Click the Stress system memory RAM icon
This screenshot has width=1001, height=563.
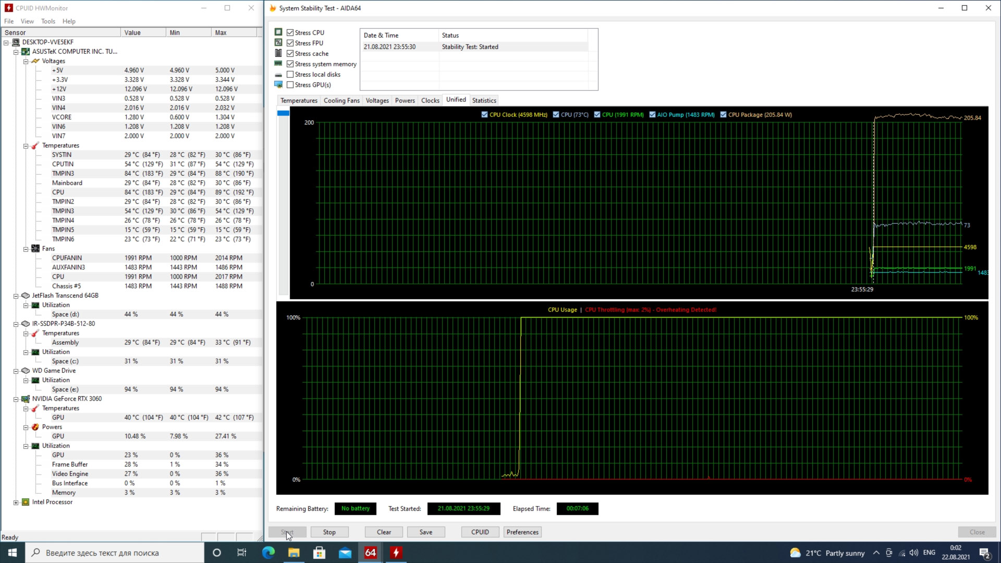point(278,64)
